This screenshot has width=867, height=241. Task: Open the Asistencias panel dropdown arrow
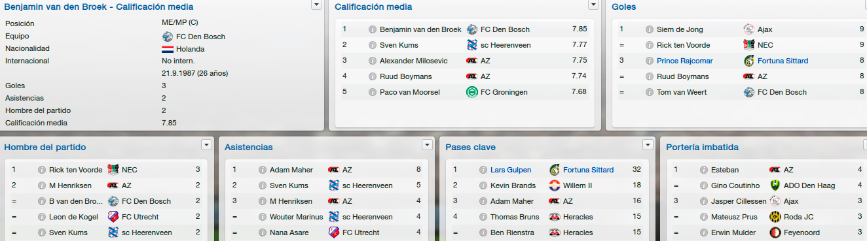428,145
